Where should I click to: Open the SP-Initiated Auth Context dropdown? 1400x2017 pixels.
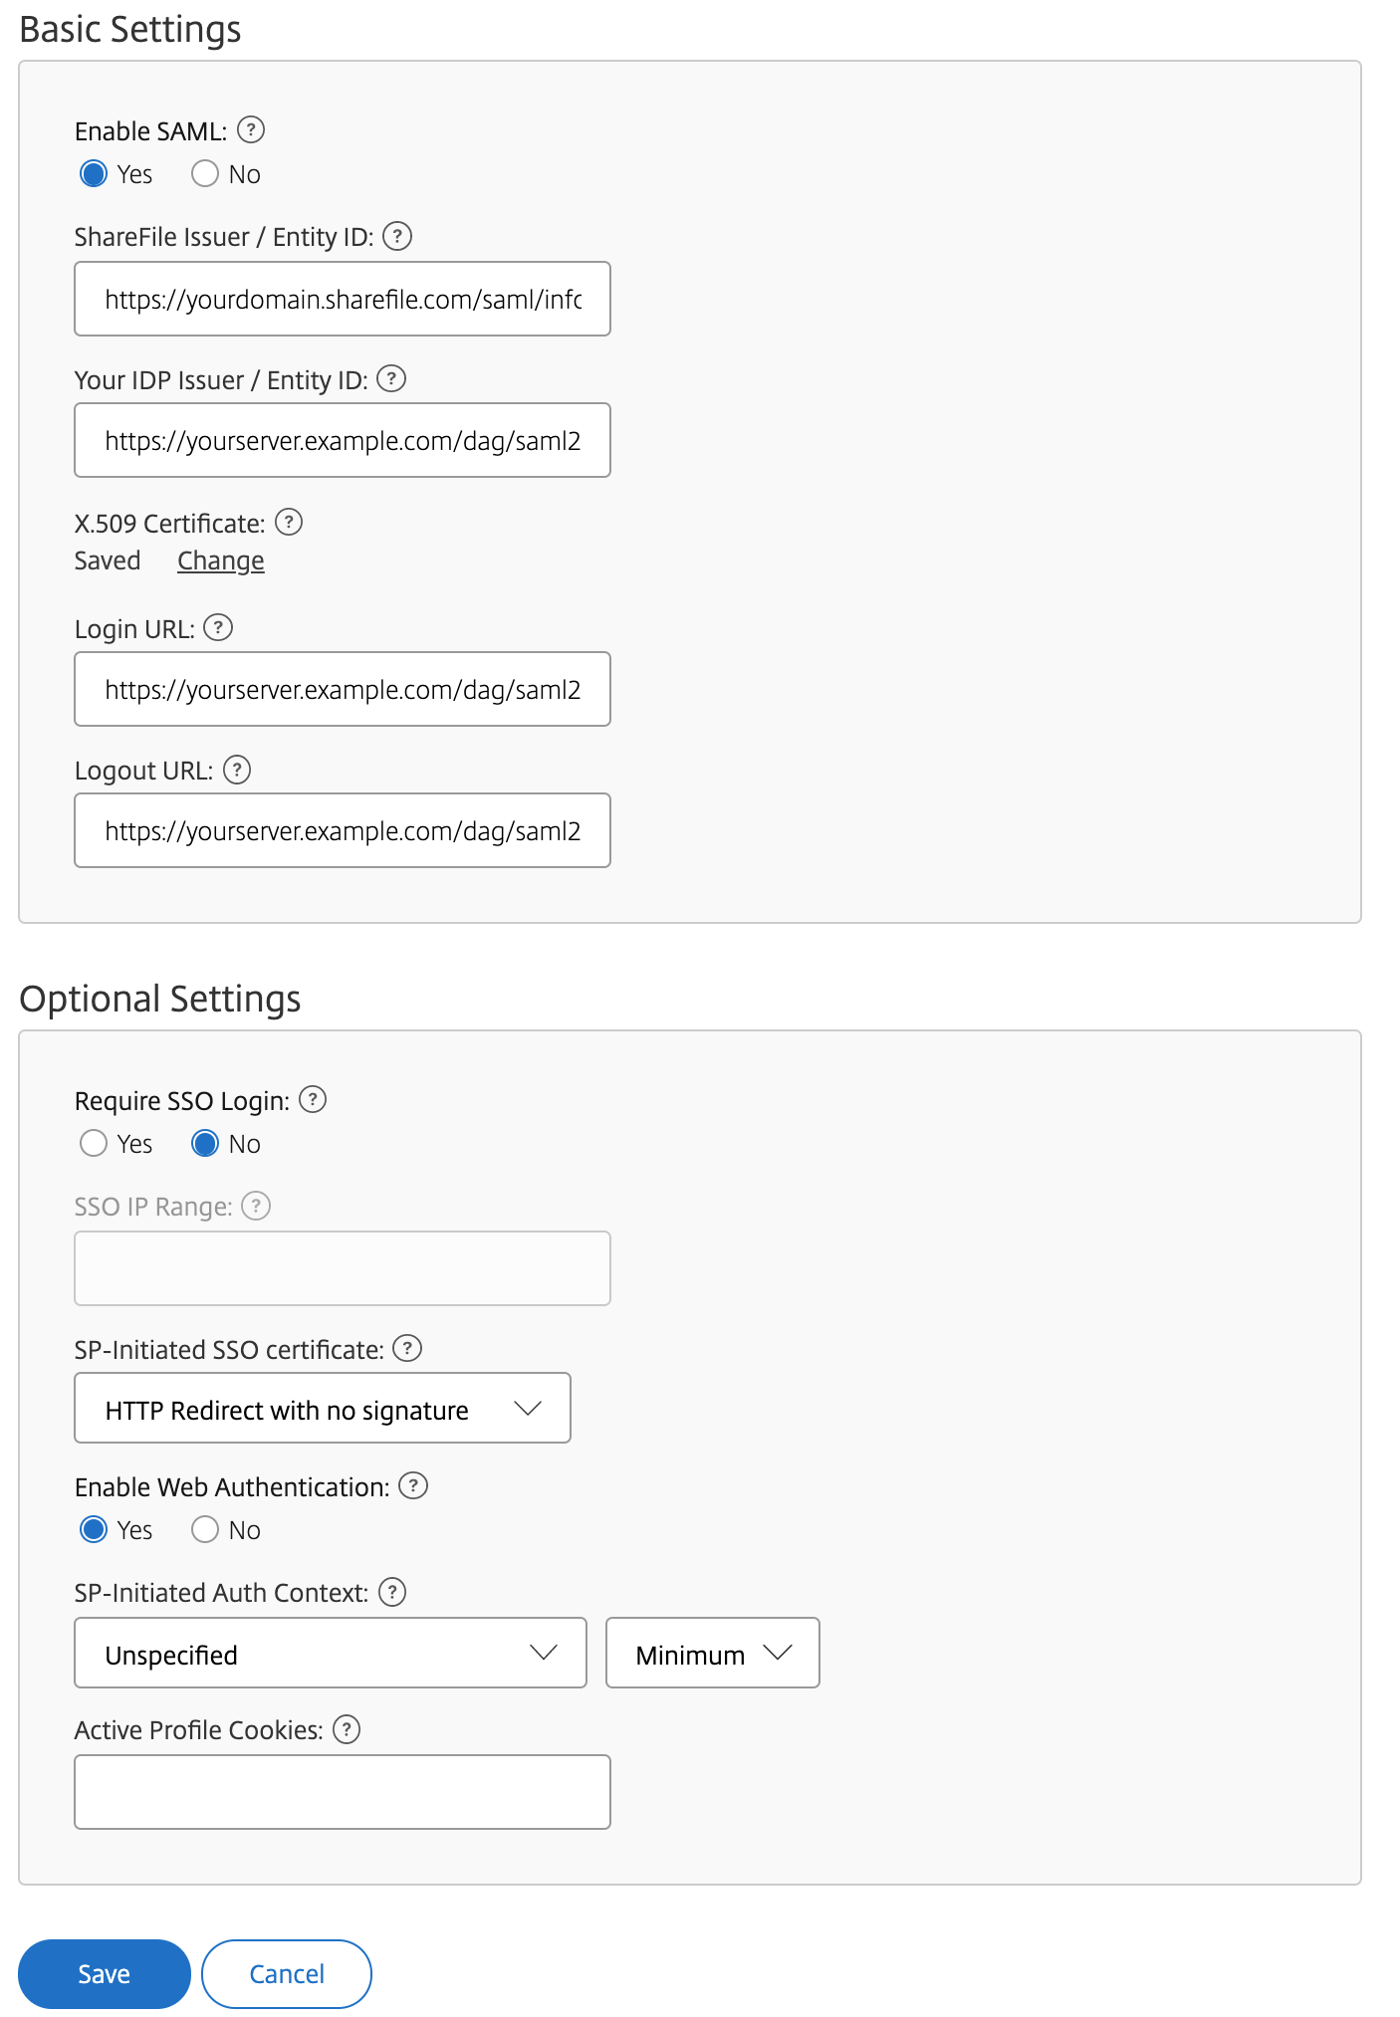coord(330,1654)
